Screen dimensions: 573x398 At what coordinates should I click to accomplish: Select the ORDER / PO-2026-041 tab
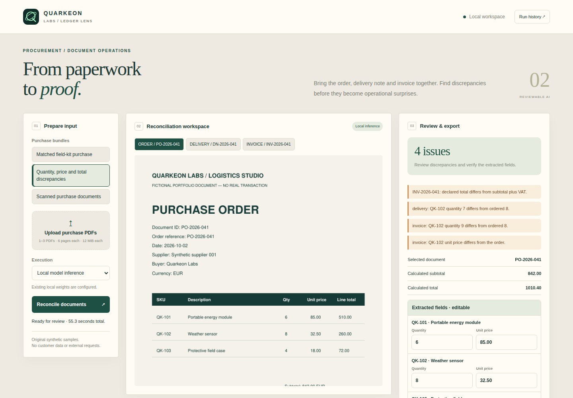159,144
